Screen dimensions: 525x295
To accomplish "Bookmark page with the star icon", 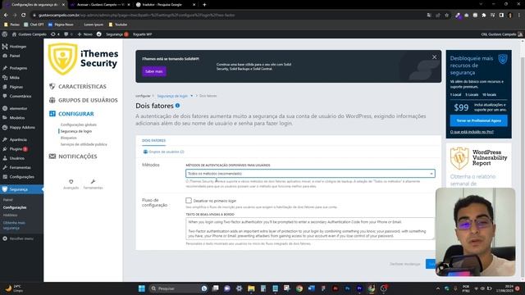I will (x=446, y=15).
